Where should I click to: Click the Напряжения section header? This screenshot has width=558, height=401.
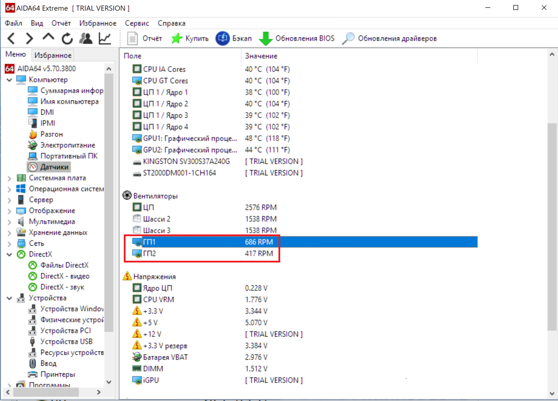click(x=149, y=276)
